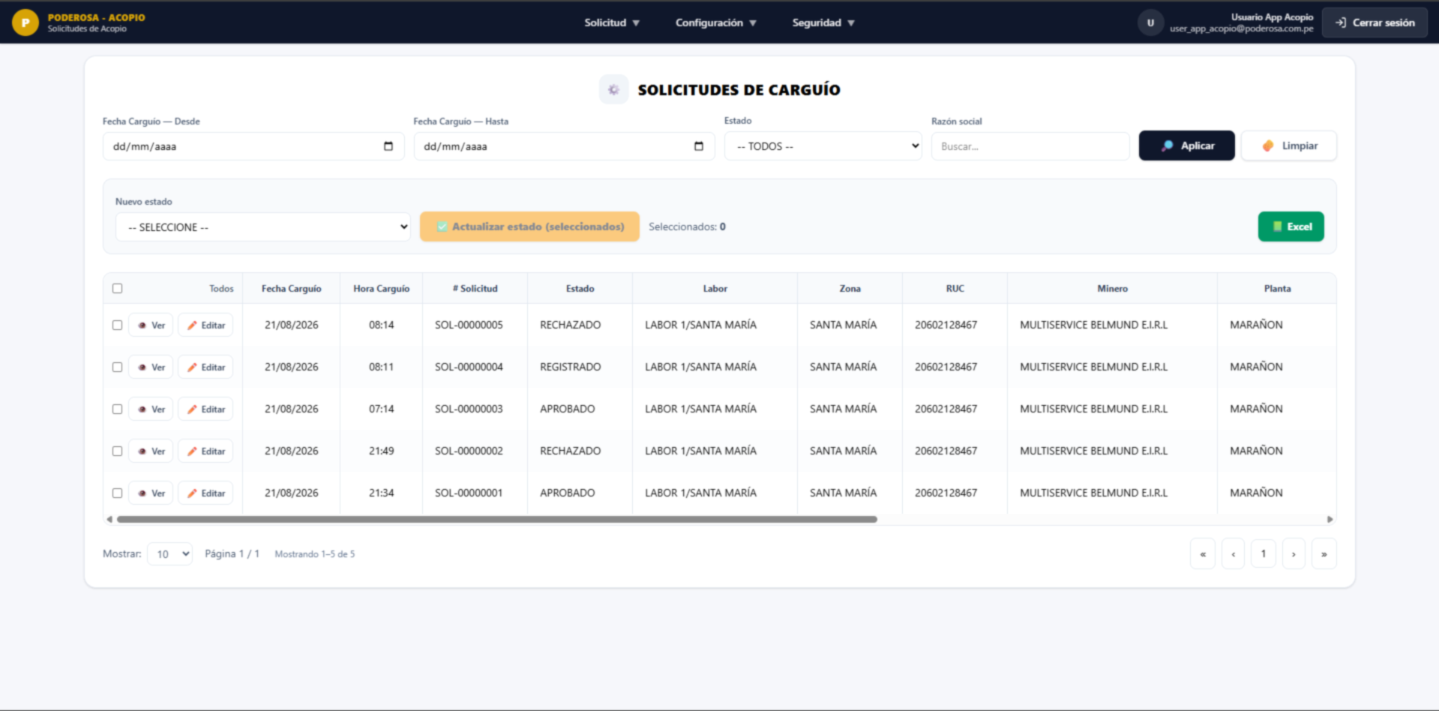The width and height of the screenshot is (1439, 711).
Task: Open the Estado filter dropdown
Action: pos(823,146)
